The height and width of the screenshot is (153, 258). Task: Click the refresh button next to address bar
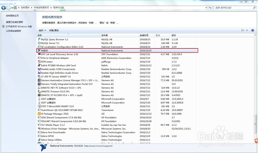click(x=210, y=7)
